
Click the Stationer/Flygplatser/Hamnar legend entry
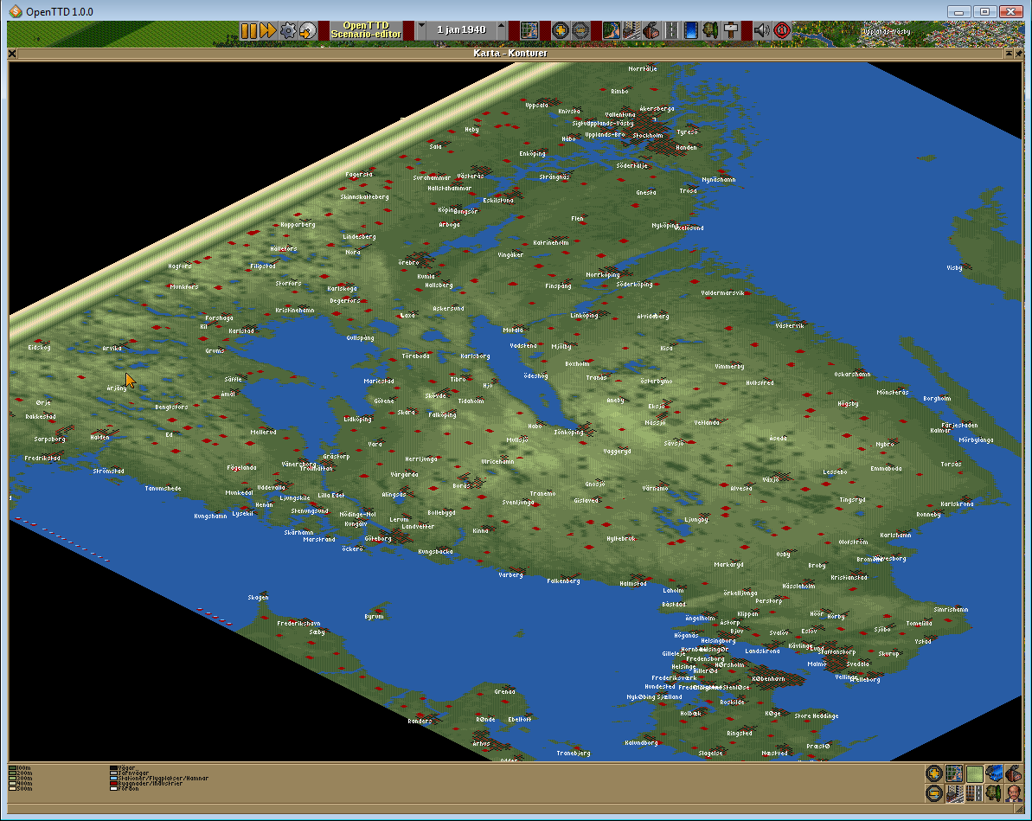pyautogui.click(x=158, y=779)
